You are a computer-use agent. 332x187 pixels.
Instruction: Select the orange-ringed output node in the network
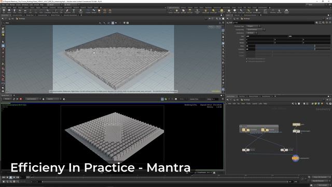tap(296, 158)
